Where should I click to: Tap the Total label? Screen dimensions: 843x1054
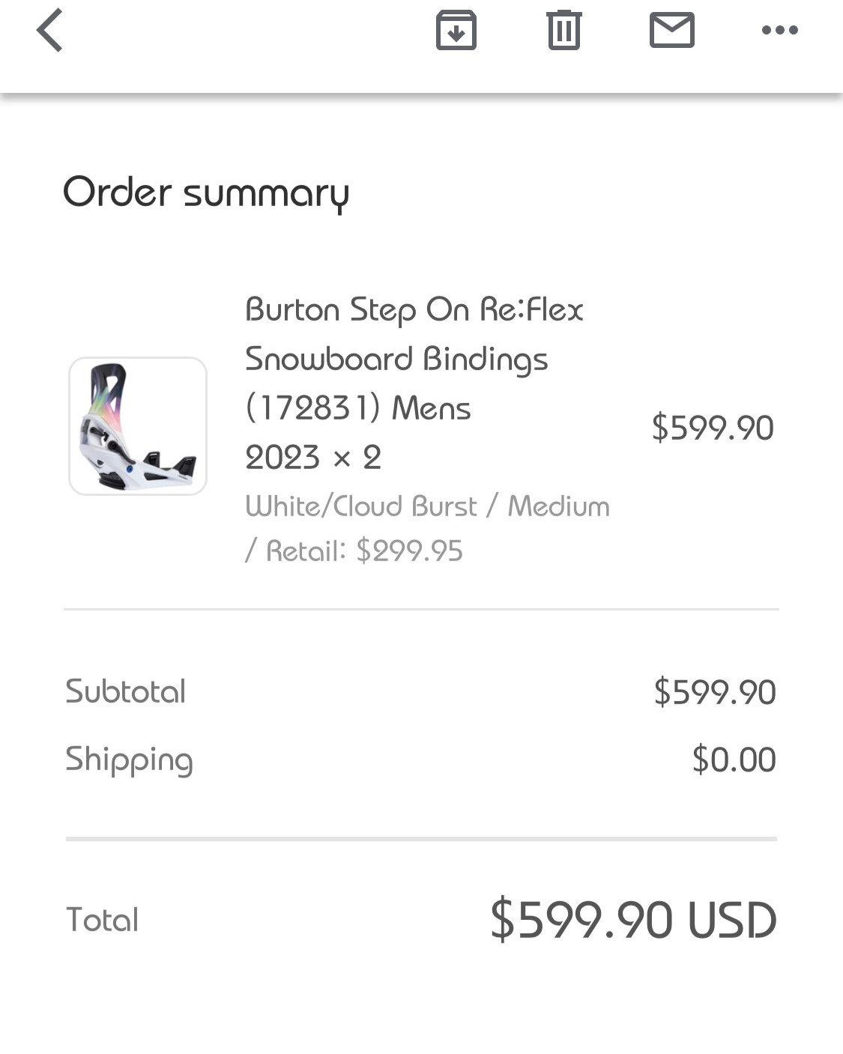103,920
